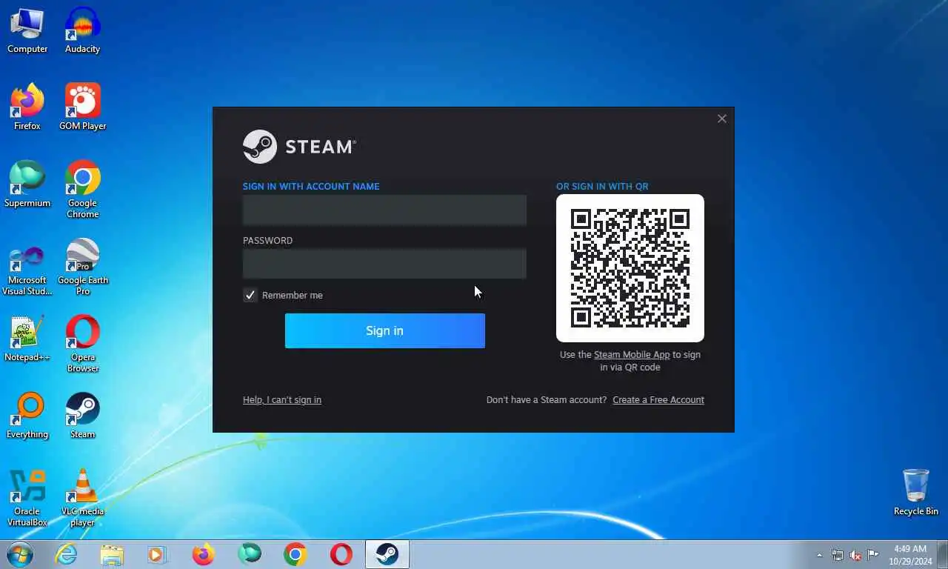Open Windows Explorer from the taskbar
This screenshot has width=948, height=569.
click(112, 554)
